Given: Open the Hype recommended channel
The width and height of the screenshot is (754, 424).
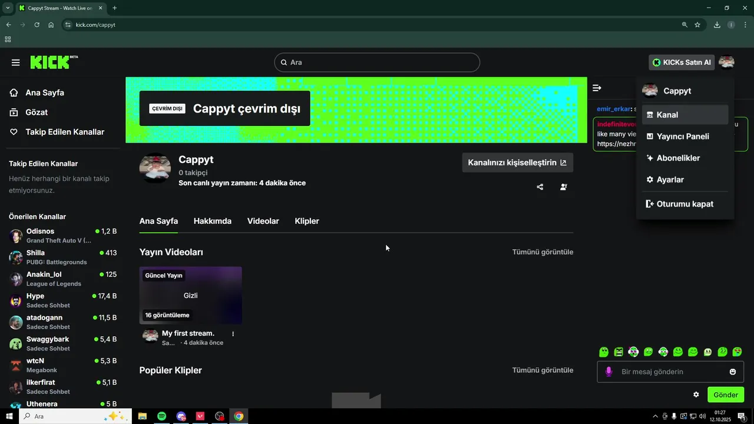Looking at the screenshot, I should point(63,300).
